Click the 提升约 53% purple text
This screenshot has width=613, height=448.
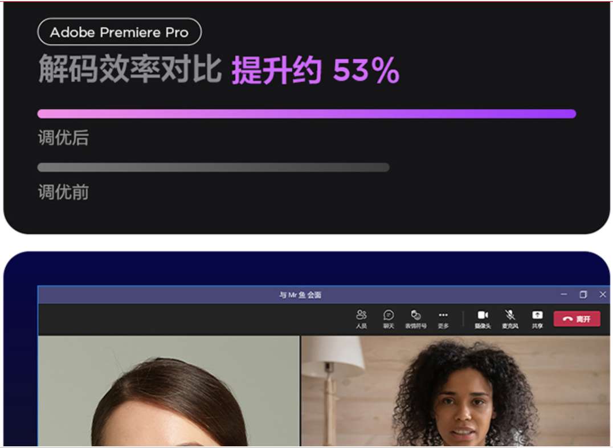316,71
